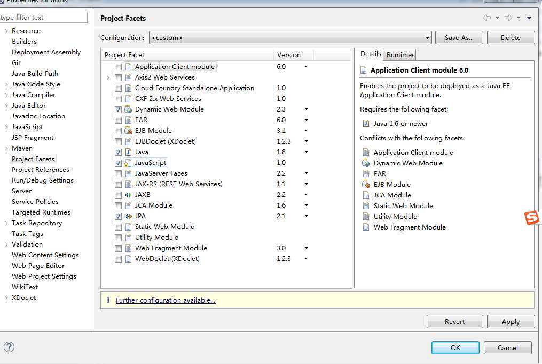Select Project Facets in the tree
Viewport: 542px width, 364px height.
coord(33,159)
